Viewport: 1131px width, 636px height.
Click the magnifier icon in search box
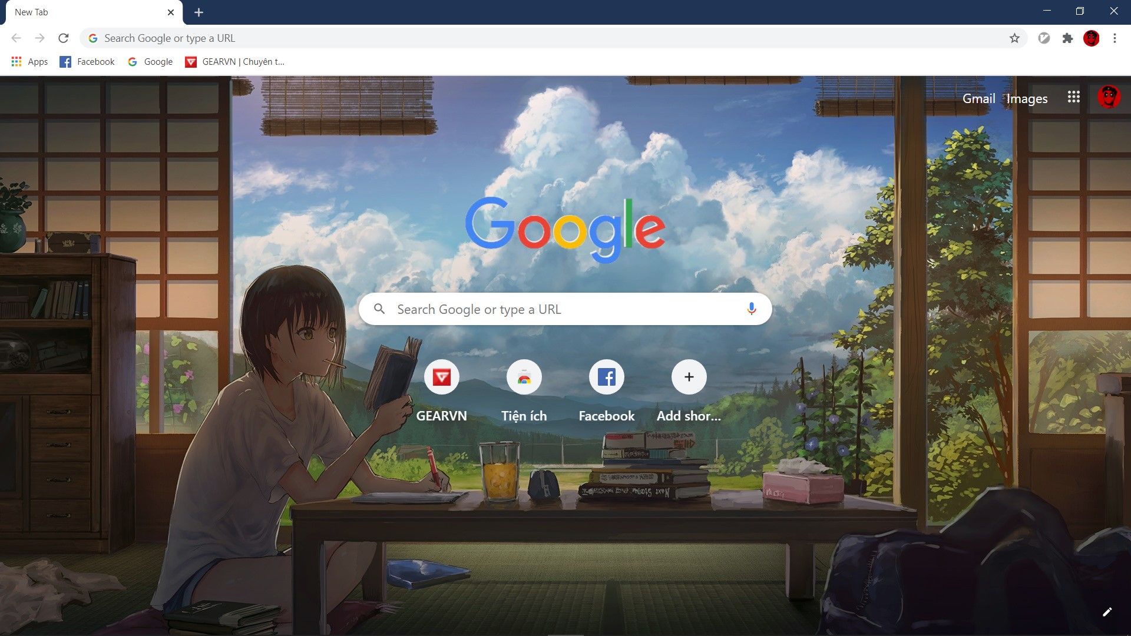click(x=379, y=309)
